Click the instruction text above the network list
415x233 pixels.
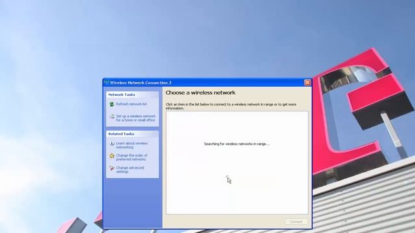231,106
